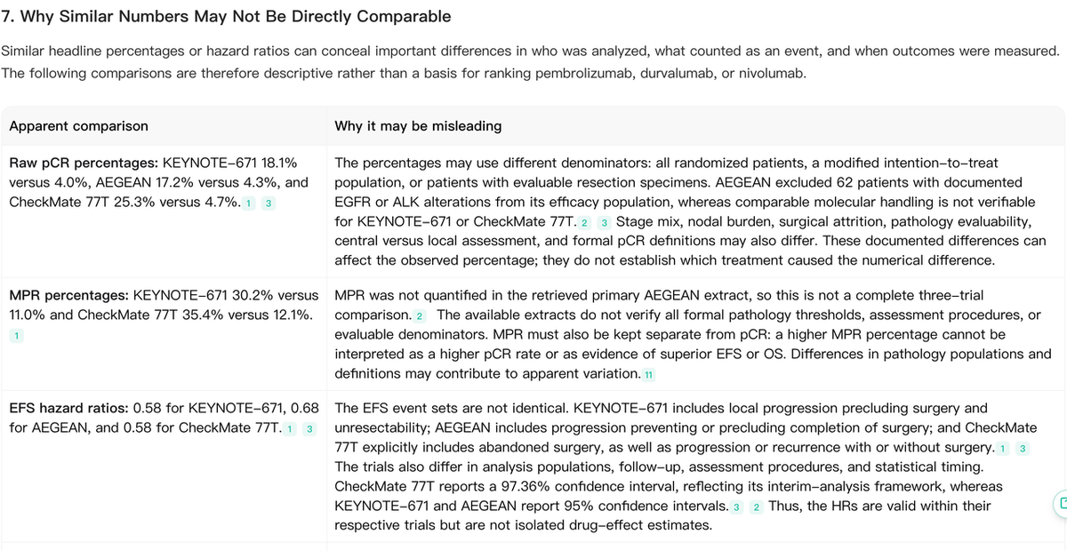Screen dimensions: 1067x551
Task: Click the 'Why it may be misleading' header
Action: click(418, 126)
